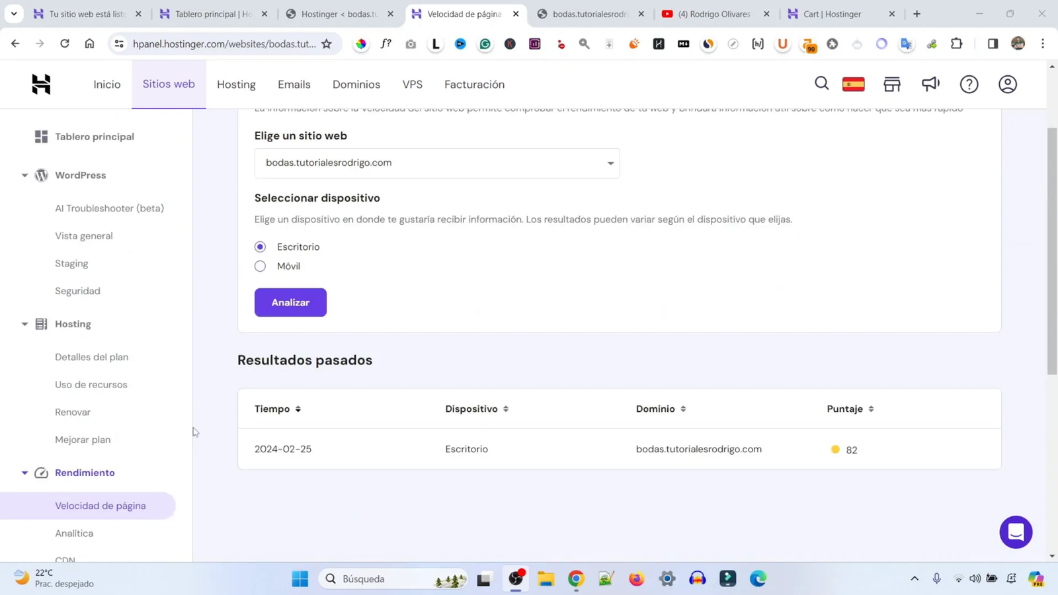This screenshot has width=1058, height=595.
Task: Click the page vertical scrollbar
Action: (1052, 251)
